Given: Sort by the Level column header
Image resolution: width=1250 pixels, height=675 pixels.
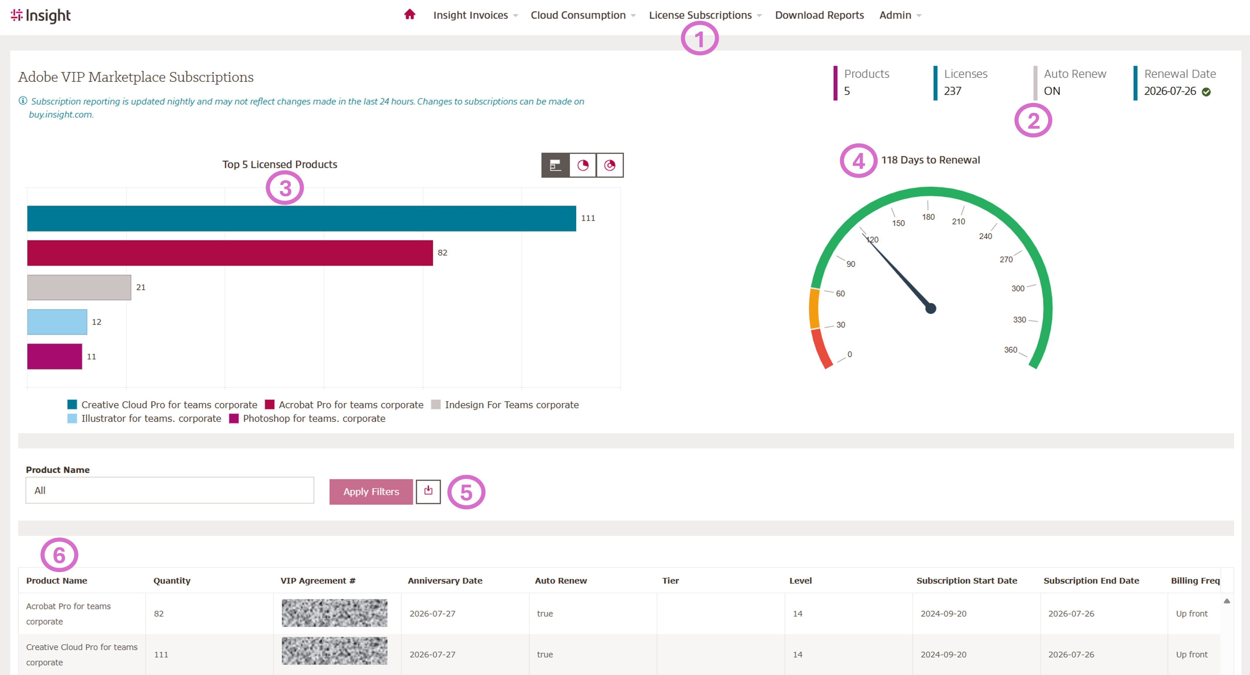Looking at the screenshot, I should (x=801, y=580).
